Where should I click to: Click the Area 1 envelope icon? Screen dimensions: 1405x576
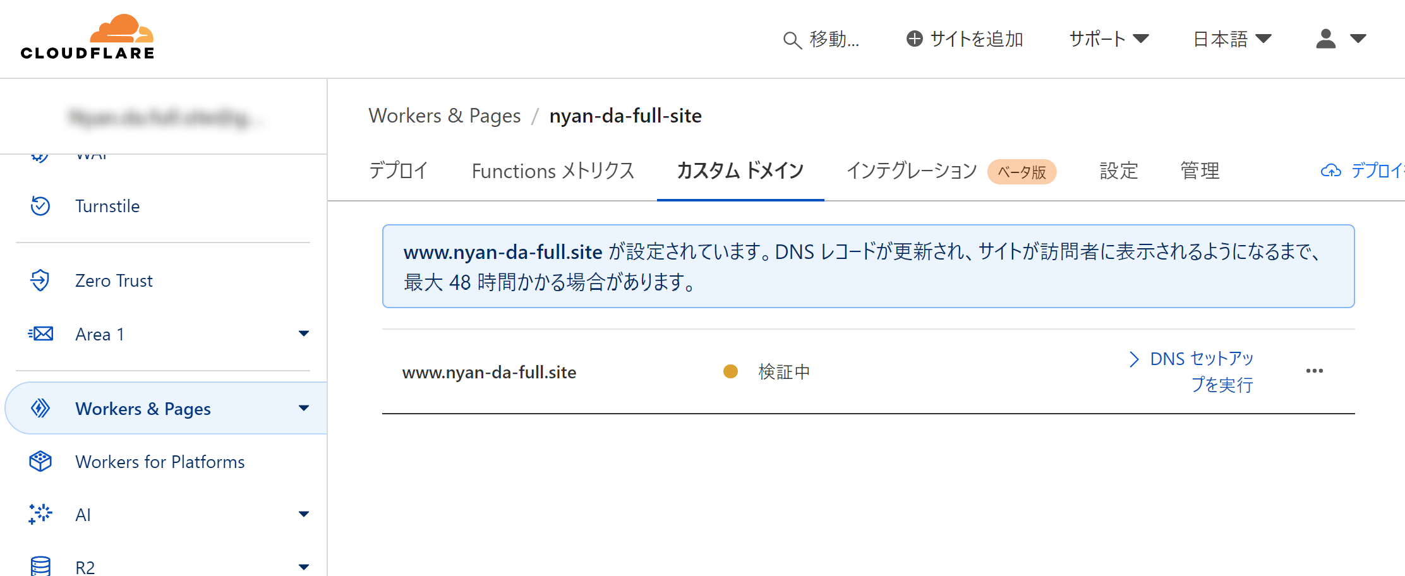[x=40, y=333]
